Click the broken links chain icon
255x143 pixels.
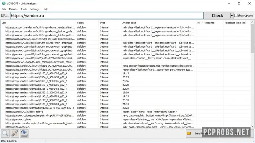(15, 133)
